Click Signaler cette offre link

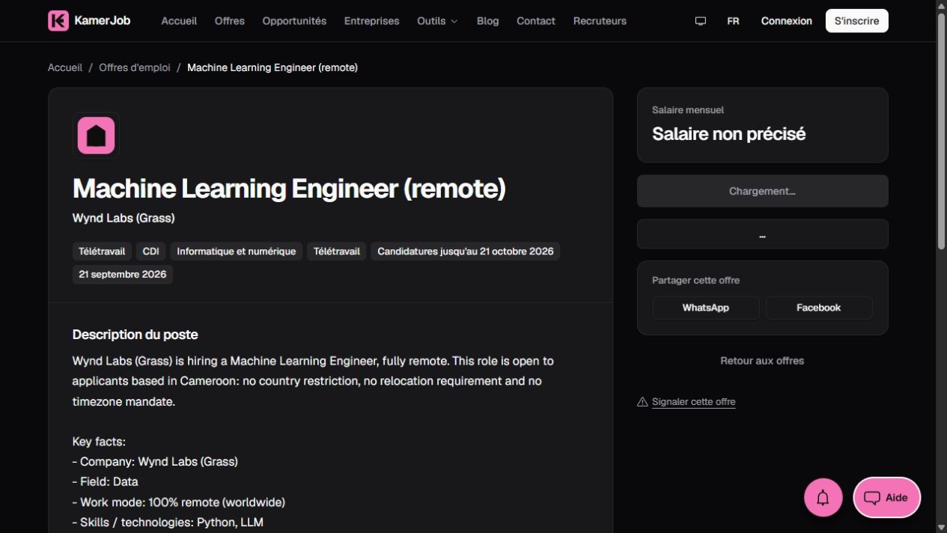[x=694, y=402]
